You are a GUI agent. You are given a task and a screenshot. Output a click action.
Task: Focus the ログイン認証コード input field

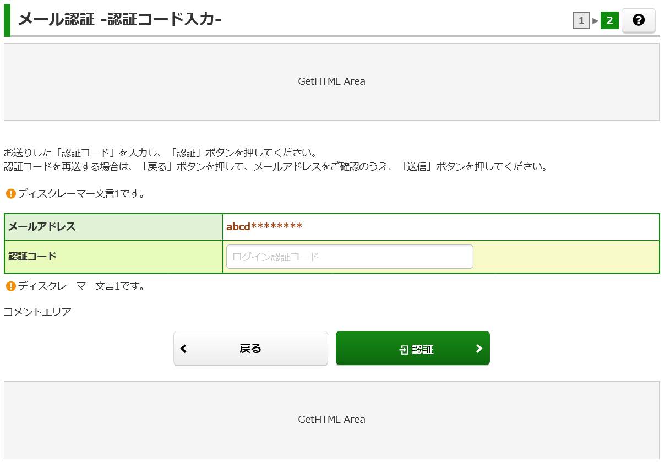pyautogui.click(x=350, y=257)
